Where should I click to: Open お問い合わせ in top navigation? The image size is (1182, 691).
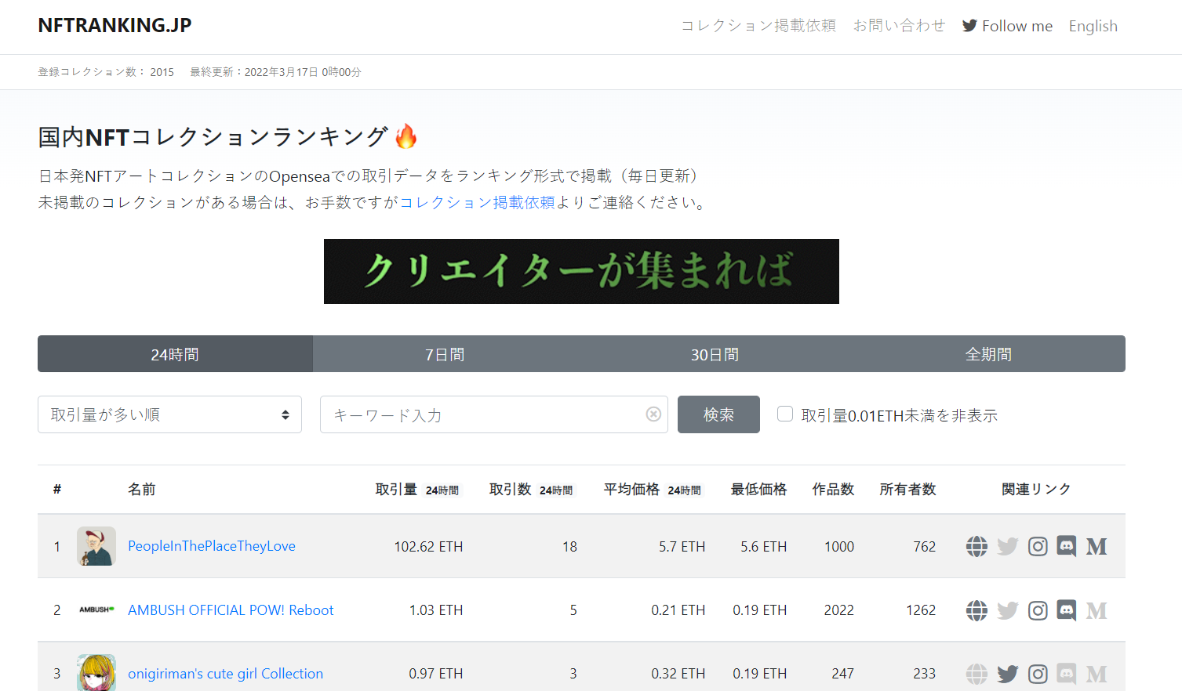(x=899, y=26)
